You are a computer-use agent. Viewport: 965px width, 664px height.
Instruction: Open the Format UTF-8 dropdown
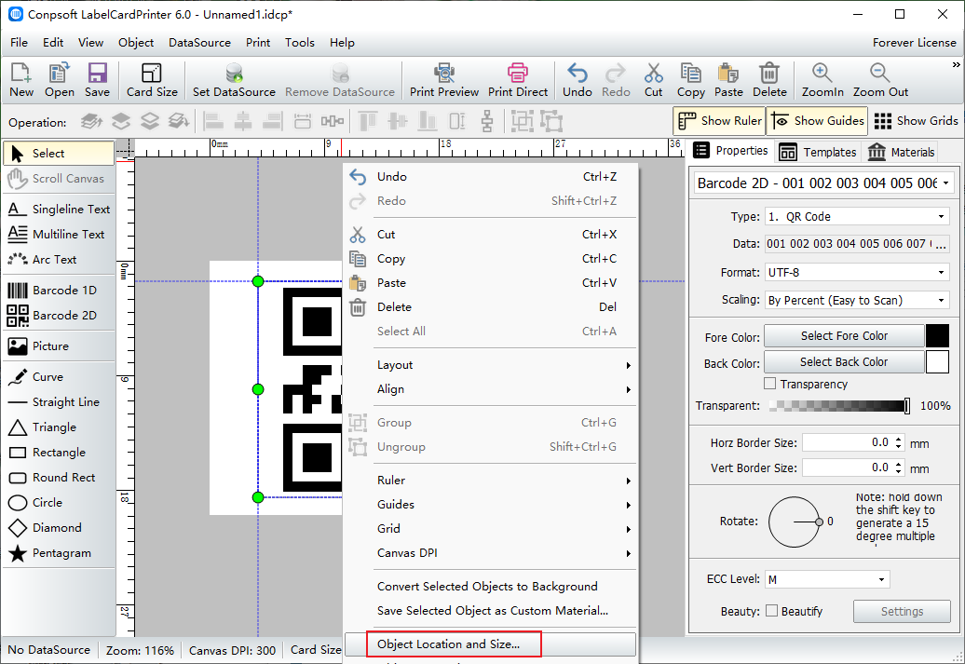pos(857,272)
